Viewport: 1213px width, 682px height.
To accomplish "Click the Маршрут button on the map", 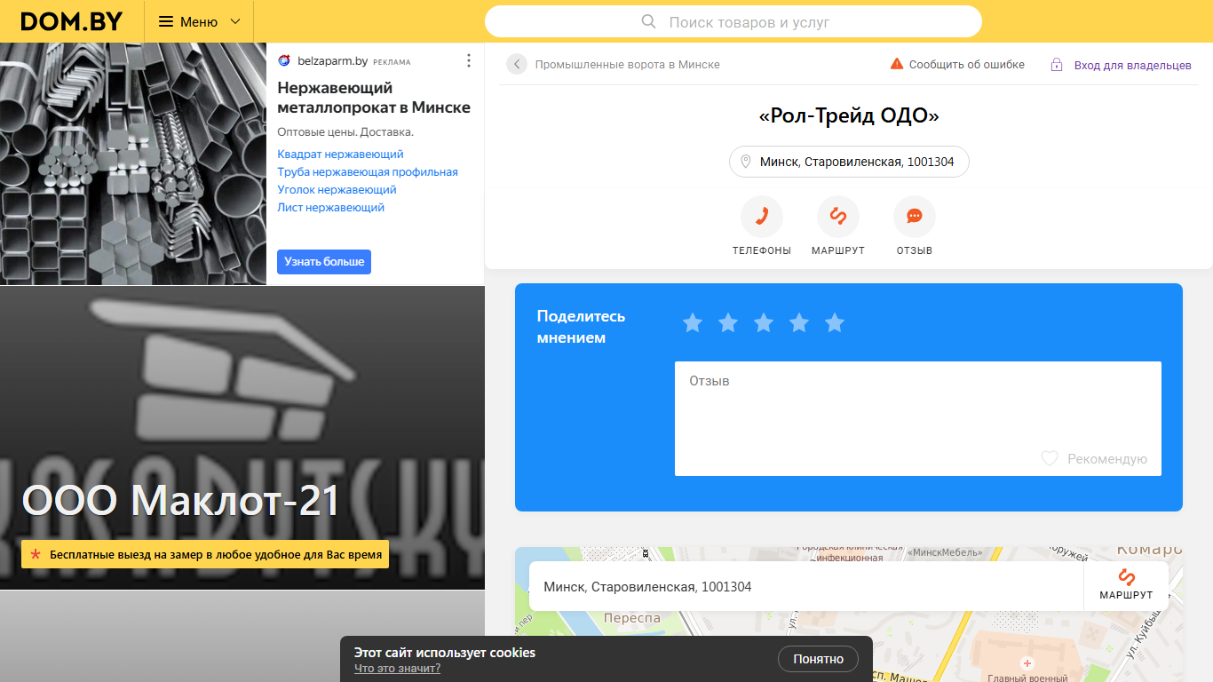I will (x=1126, y=586).
